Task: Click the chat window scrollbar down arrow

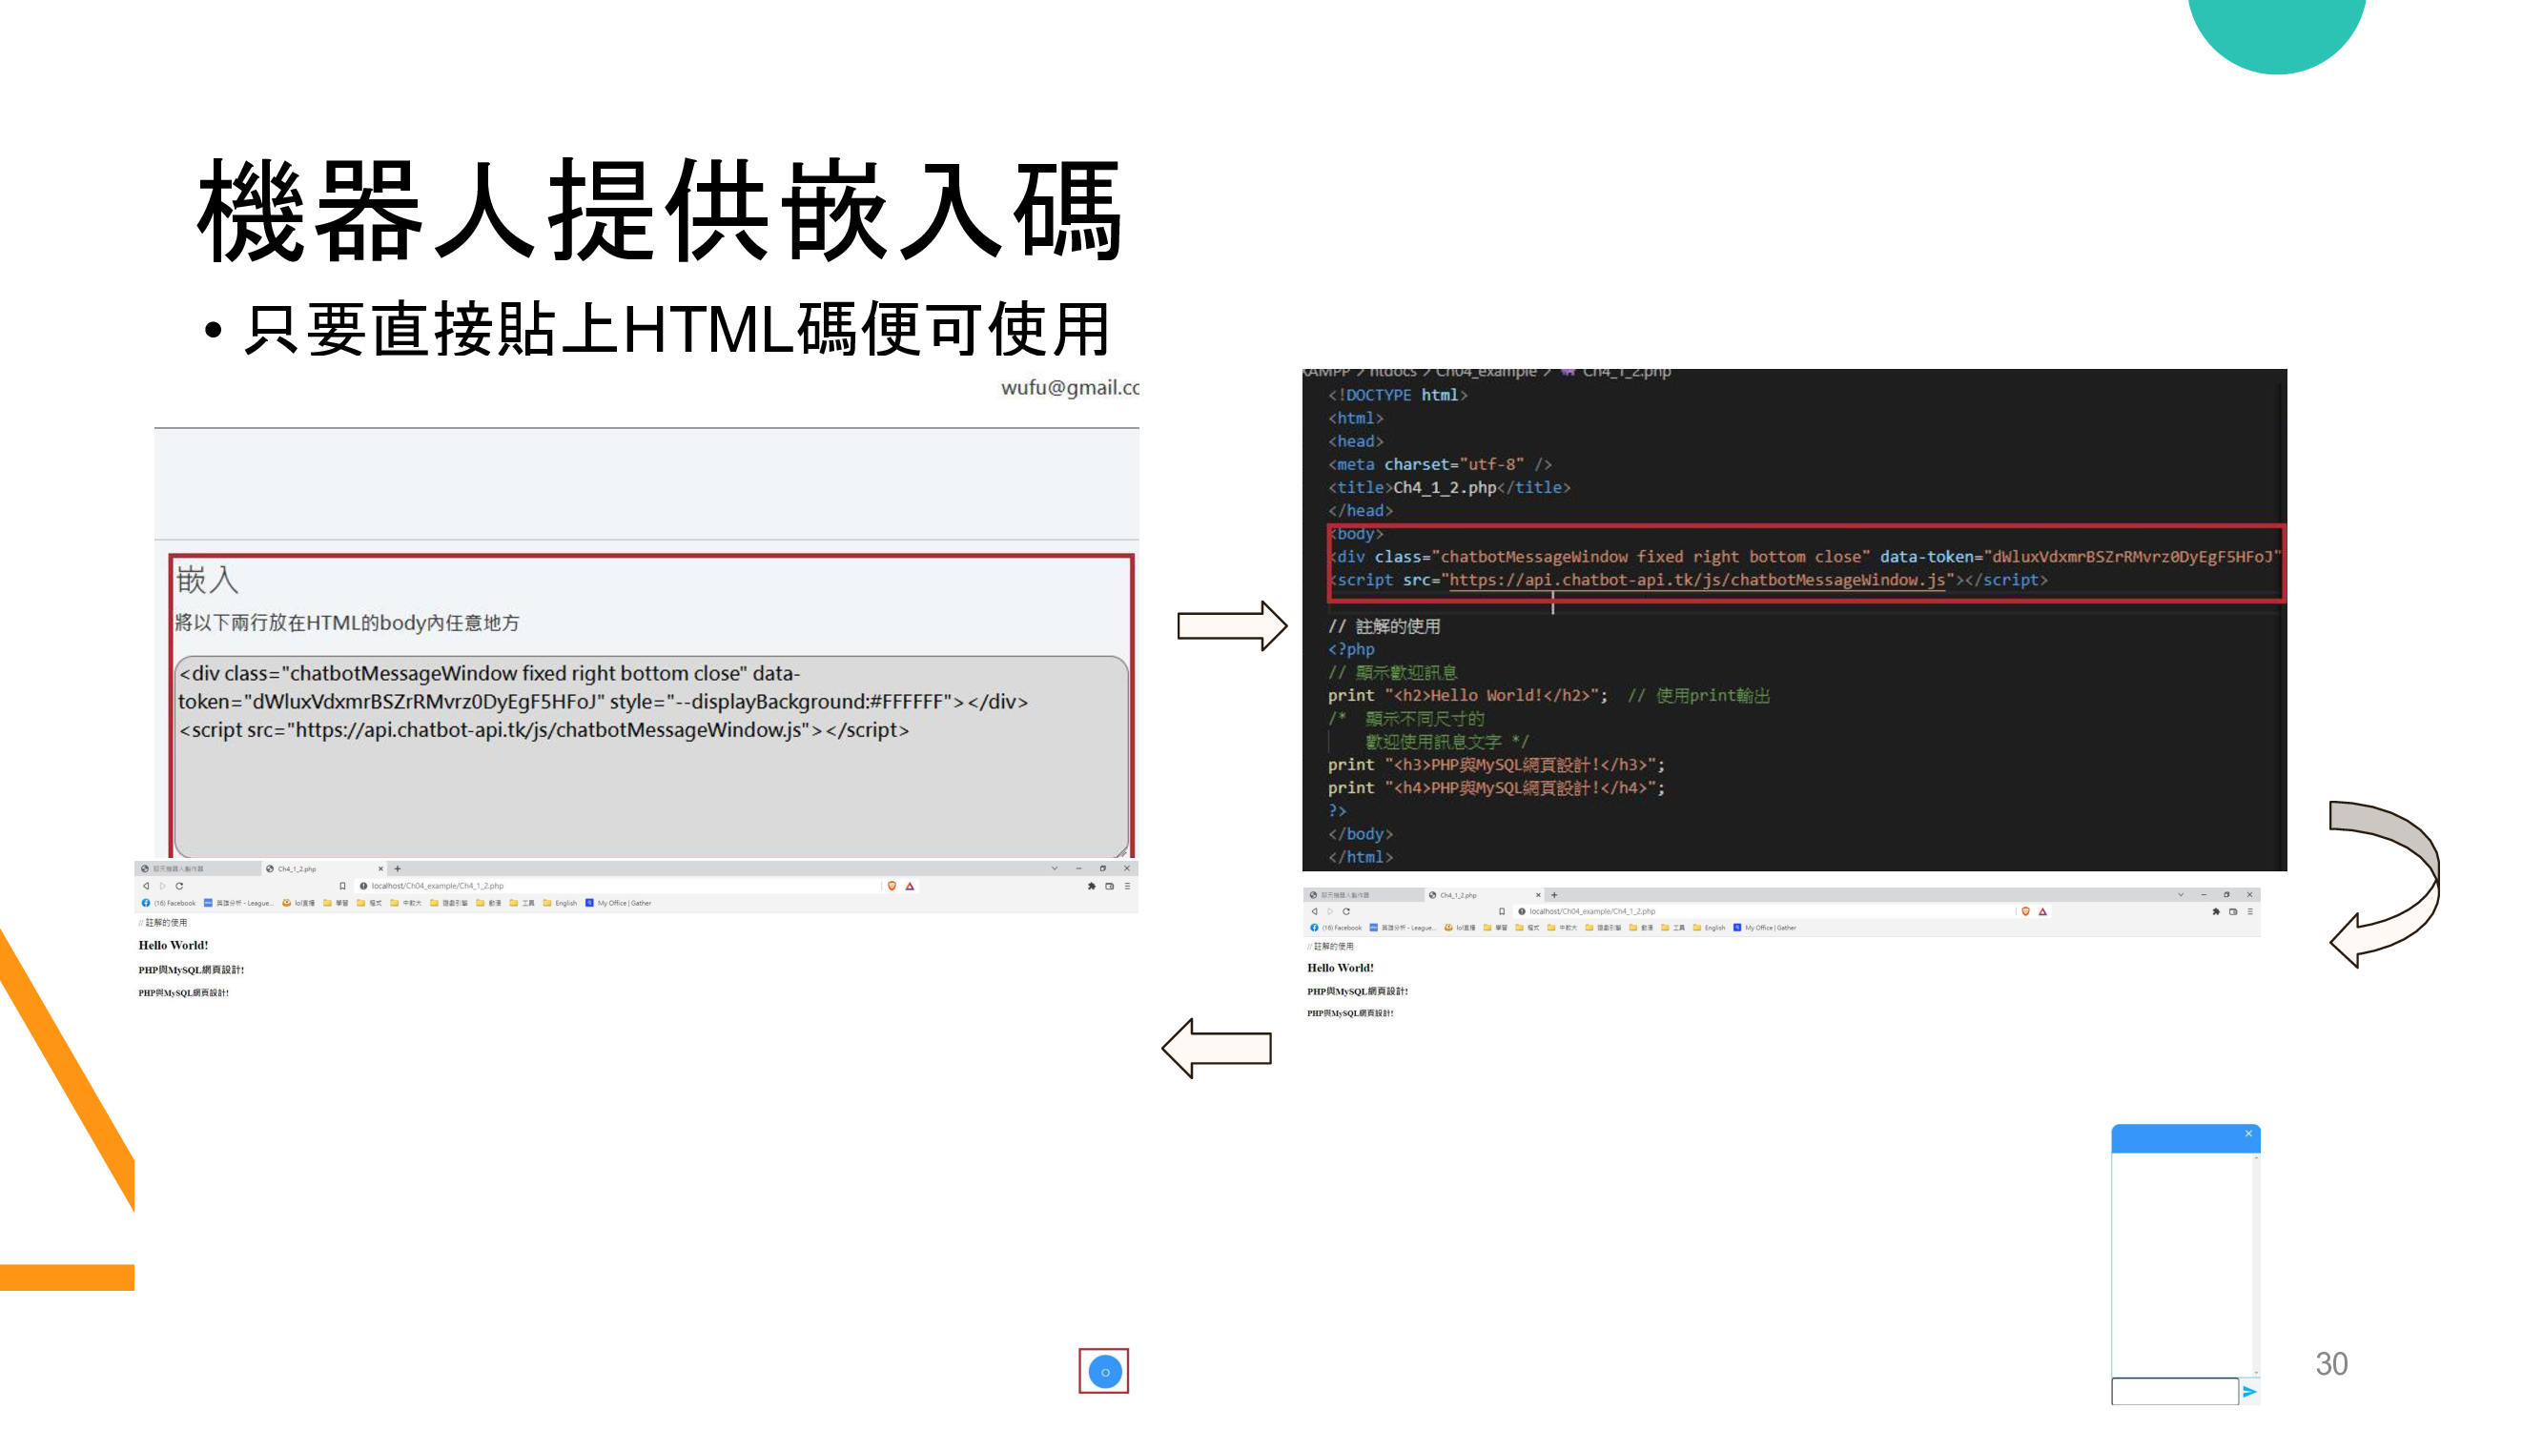Action: [2256, 1373]
